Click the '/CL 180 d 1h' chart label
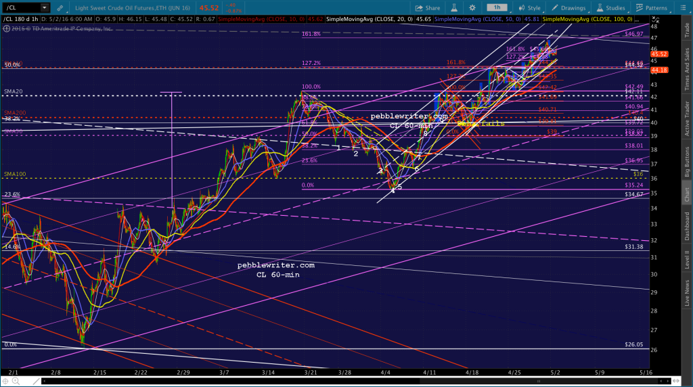The height and width of the screenshot is (387, 693). pyautogui.click(x=21, y=20)
